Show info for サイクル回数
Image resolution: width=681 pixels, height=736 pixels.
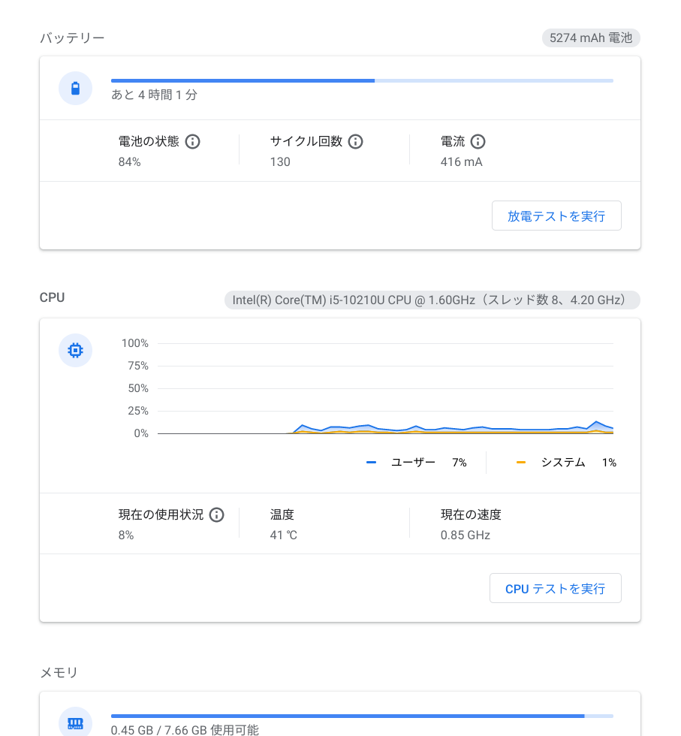(x=355, y=141)
